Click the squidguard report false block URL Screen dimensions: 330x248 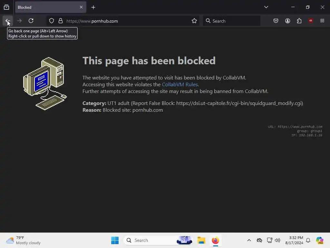point(239,103)
